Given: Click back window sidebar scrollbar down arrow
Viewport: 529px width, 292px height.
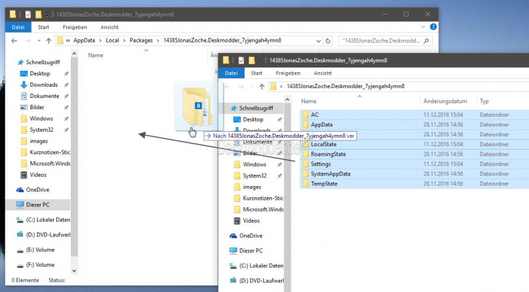Looking at the screenshot, I should point(75,269).
